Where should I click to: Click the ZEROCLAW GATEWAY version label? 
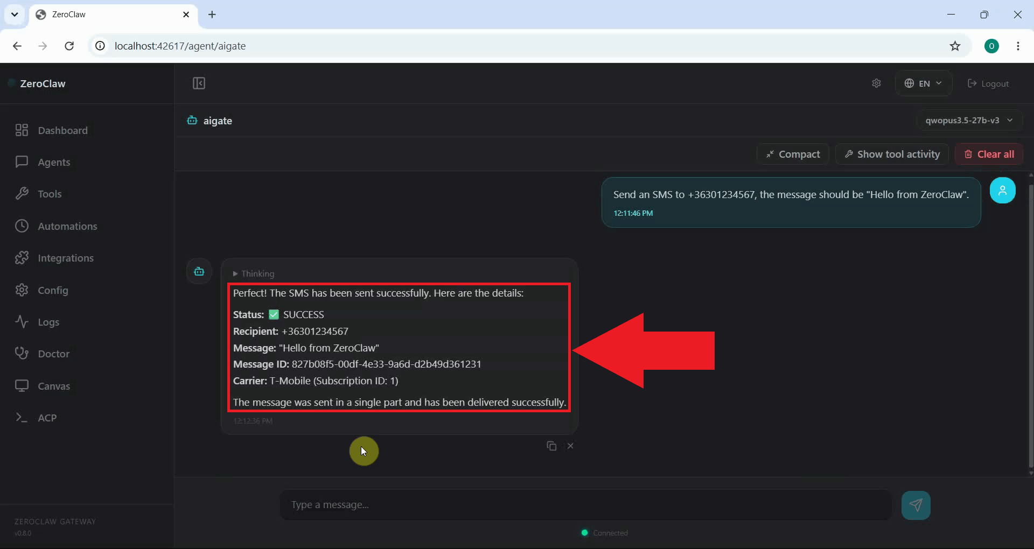click(x=55, y=527)
